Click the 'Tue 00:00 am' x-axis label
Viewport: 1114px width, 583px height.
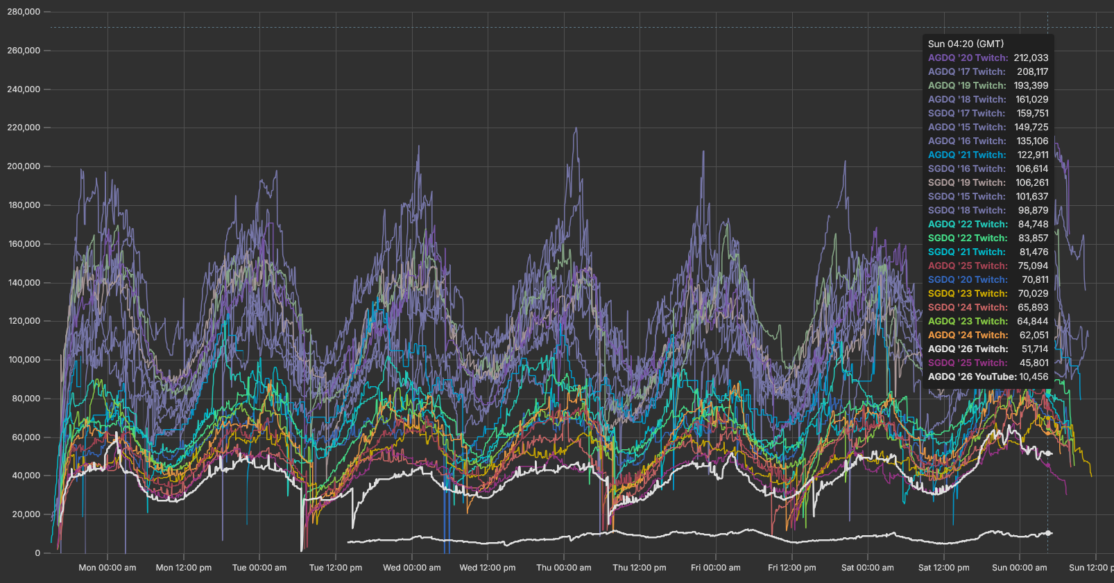tap(259, 568)
